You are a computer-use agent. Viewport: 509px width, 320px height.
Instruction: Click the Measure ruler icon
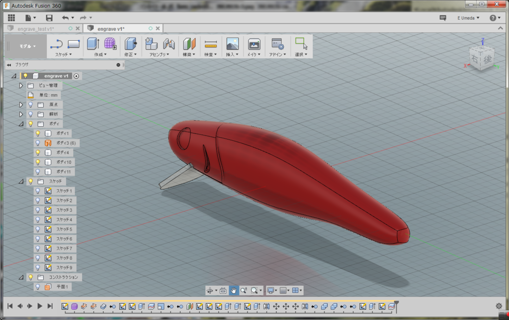(x=211, y=44)
